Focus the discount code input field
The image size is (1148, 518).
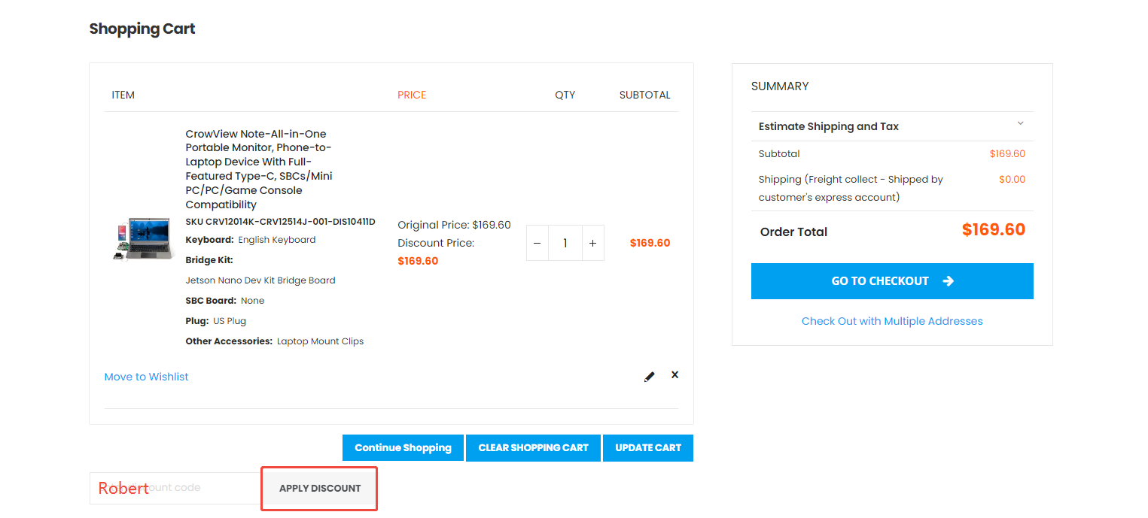click(x=175, y=488)
